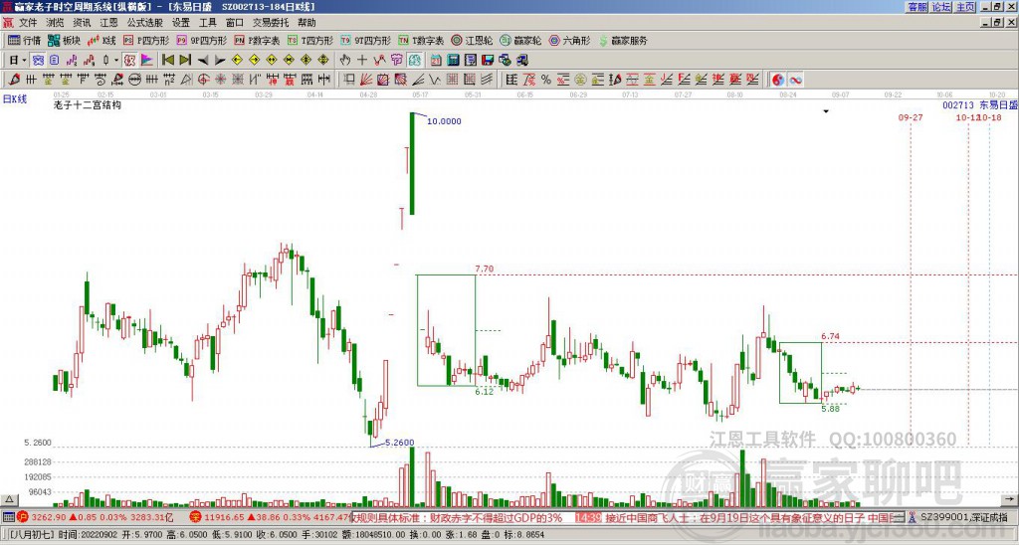This screenshot has height=545, width=1019.
Task: Open the 9T四方形 tool
Action: 366,40
